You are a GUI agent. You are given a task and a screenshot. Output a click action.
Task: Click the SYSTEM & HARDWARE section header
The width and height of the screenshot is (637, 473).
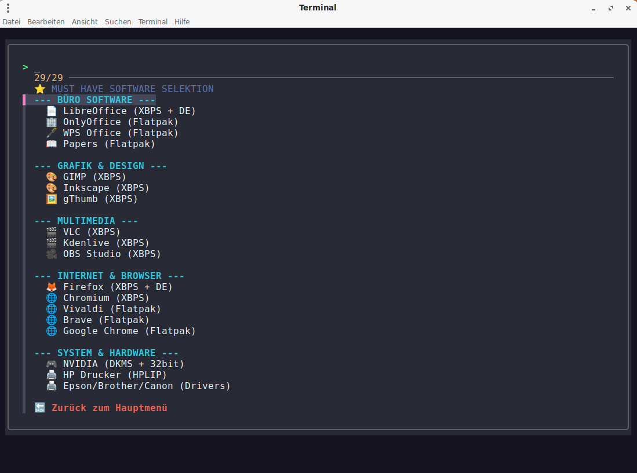pyautogui.click(x=107, y=353)
